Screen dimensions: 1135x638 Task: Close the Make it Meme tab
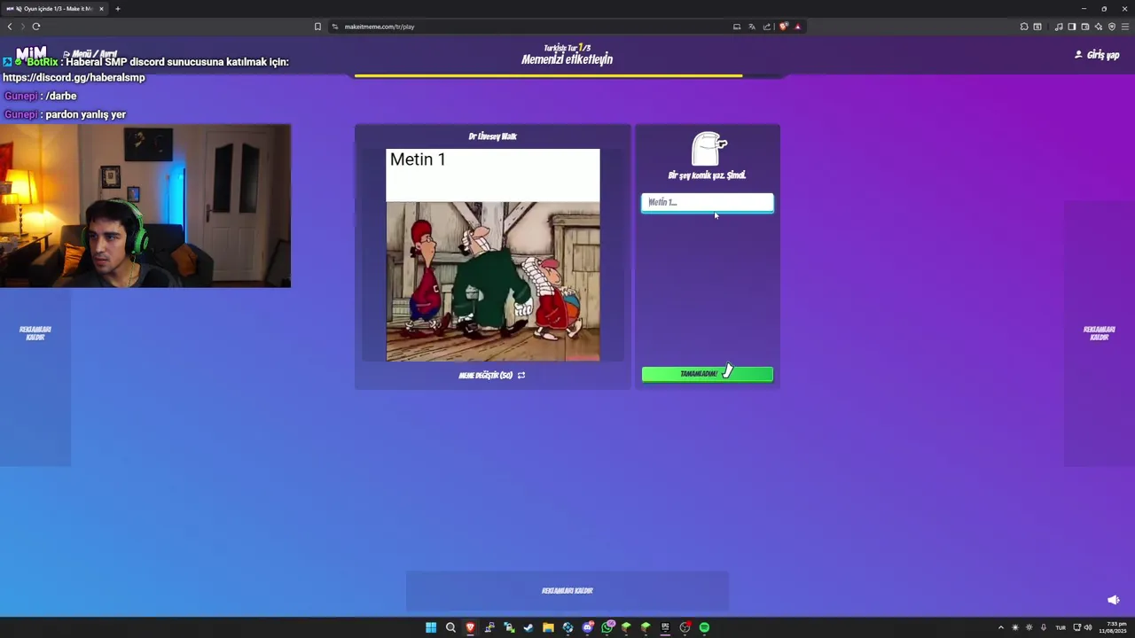tap(101, 9)
